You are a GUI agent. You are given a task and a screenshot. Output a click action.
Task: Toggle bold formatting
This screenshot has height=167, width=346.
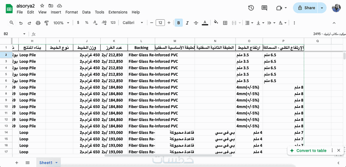[179, 23]
